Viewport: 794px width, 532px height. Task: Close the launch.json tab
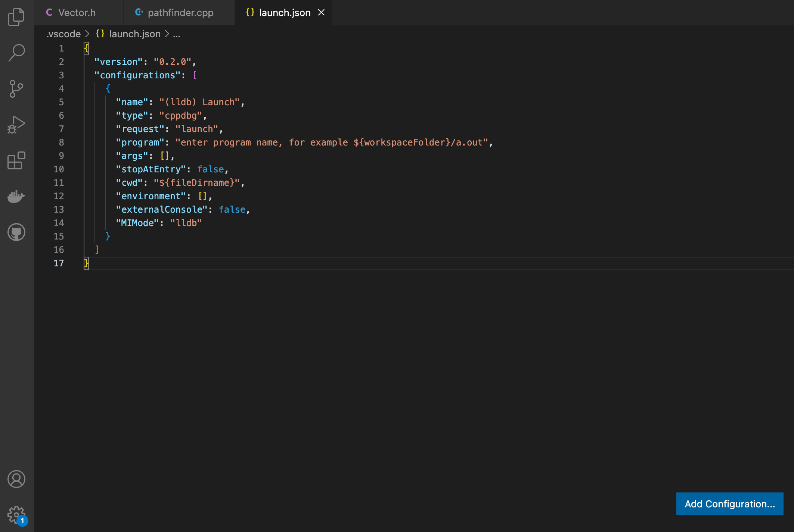(321, 13)
